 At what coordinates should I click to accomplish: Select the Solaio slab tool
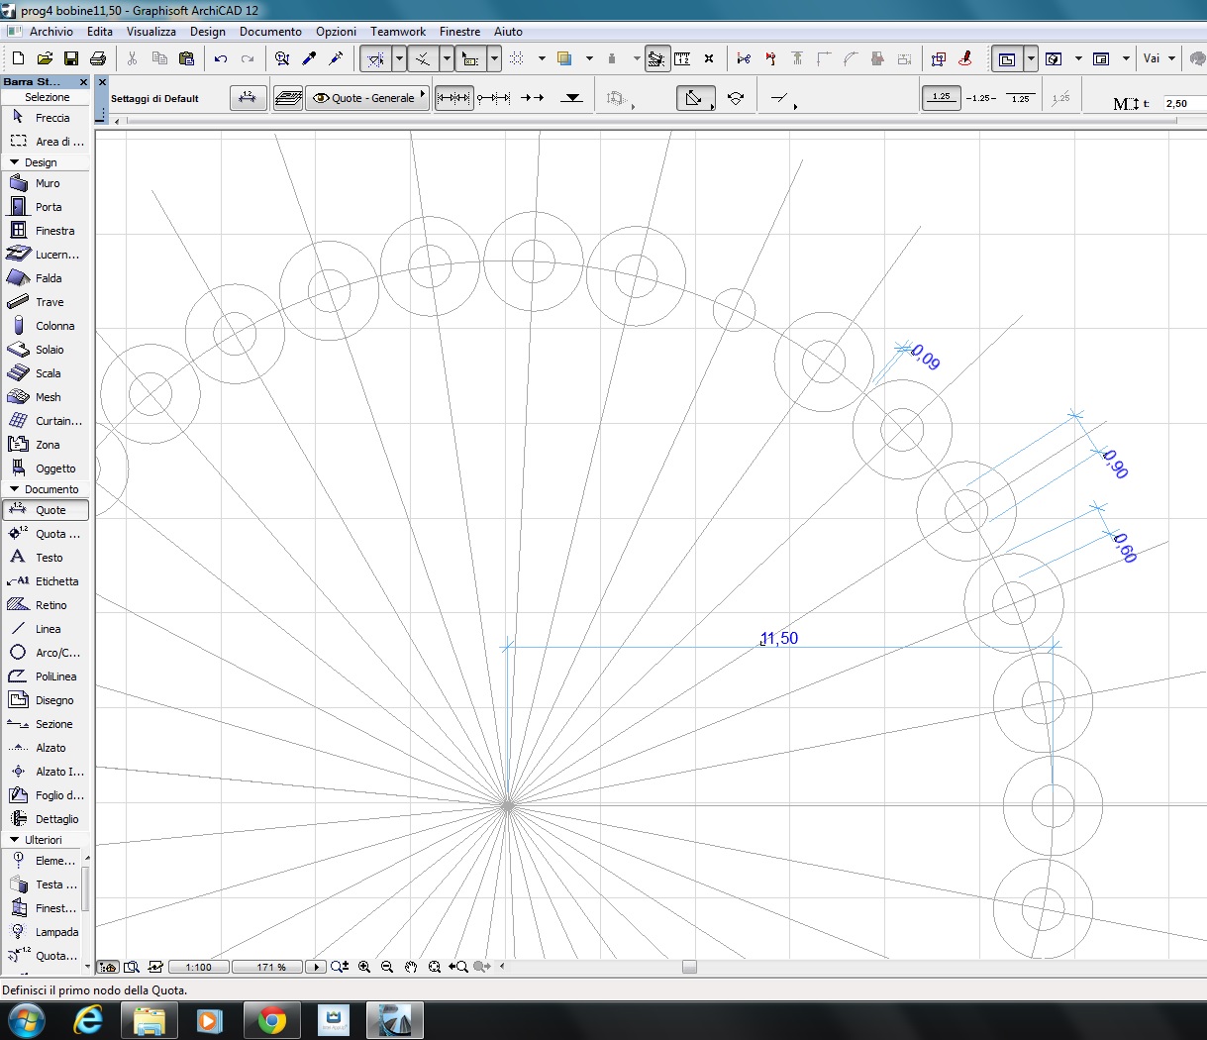(x=47, y=350)
